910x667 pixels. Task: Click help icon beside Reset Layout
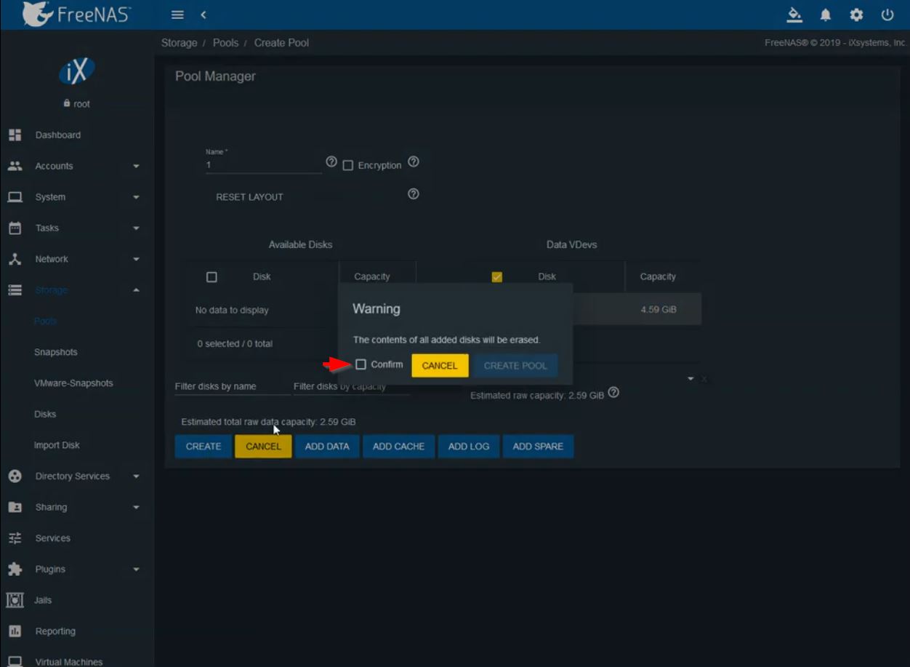tap(414, 194)
